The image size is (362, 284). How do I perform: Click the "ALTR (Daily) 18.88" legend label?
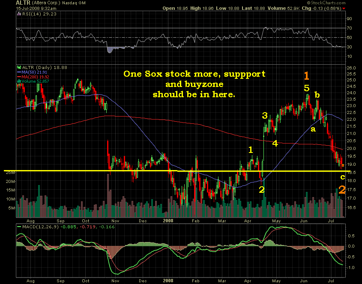(45, 67)
